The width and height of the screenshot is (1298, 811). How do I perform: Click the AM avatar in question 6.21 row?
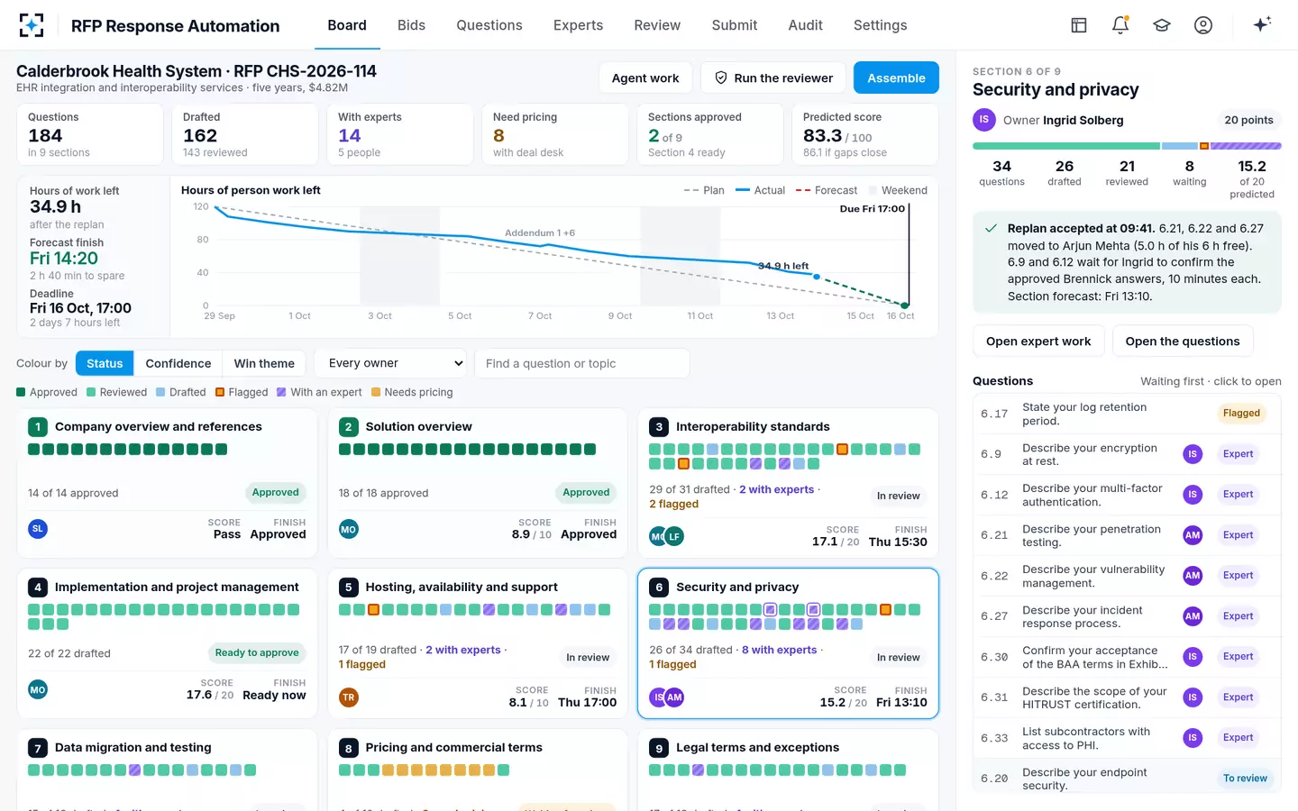[x=1193, y=535]
